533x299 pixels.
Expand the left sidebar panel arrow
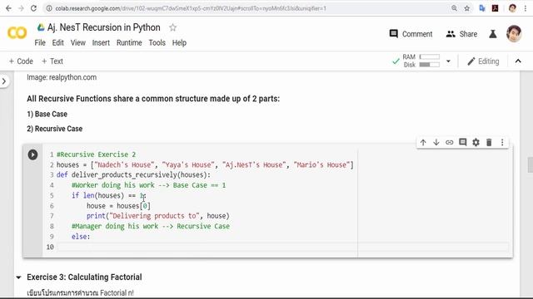pyautogui.click(x=4, y=81)
